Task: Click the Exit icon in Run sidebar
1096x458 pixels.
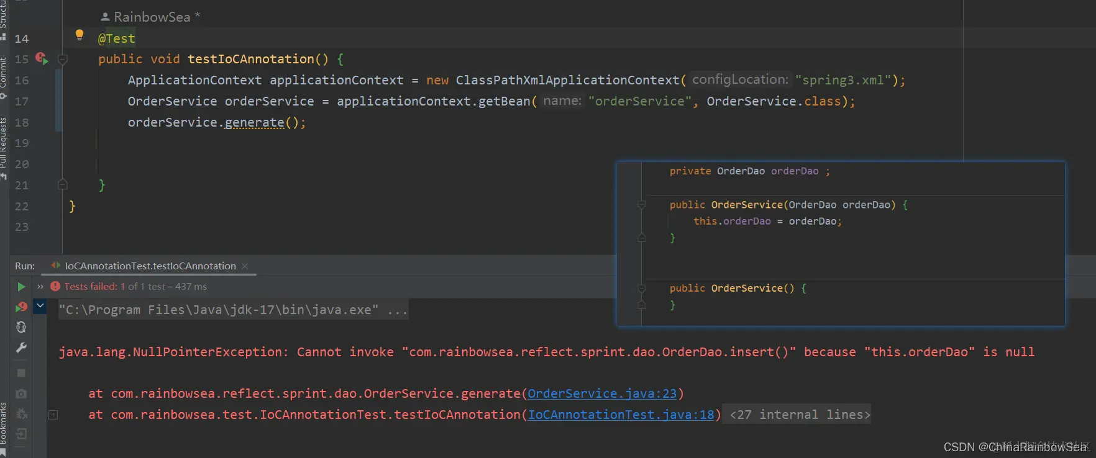Action: (21, 434)
